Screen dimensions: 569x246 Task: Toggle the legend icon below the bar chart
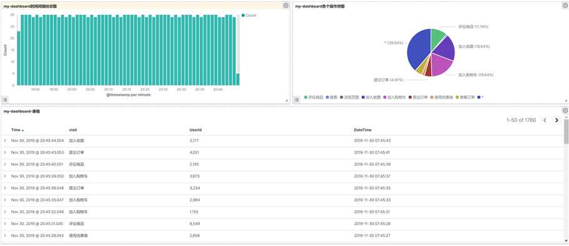pyautogui.click(x=5, y=100)
